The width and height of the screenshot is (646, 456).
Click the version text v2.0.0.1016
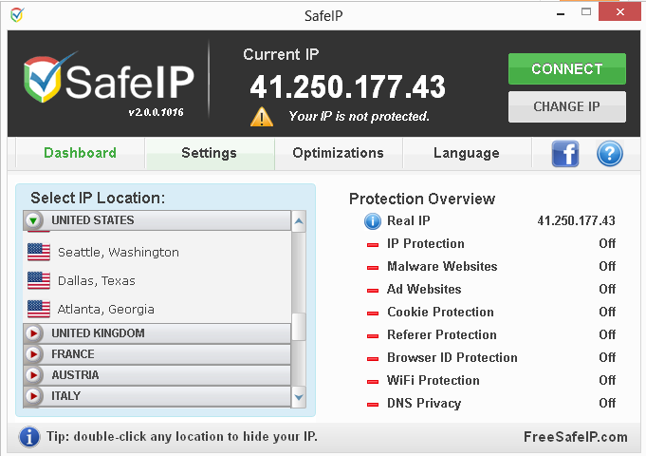(156, 112)
